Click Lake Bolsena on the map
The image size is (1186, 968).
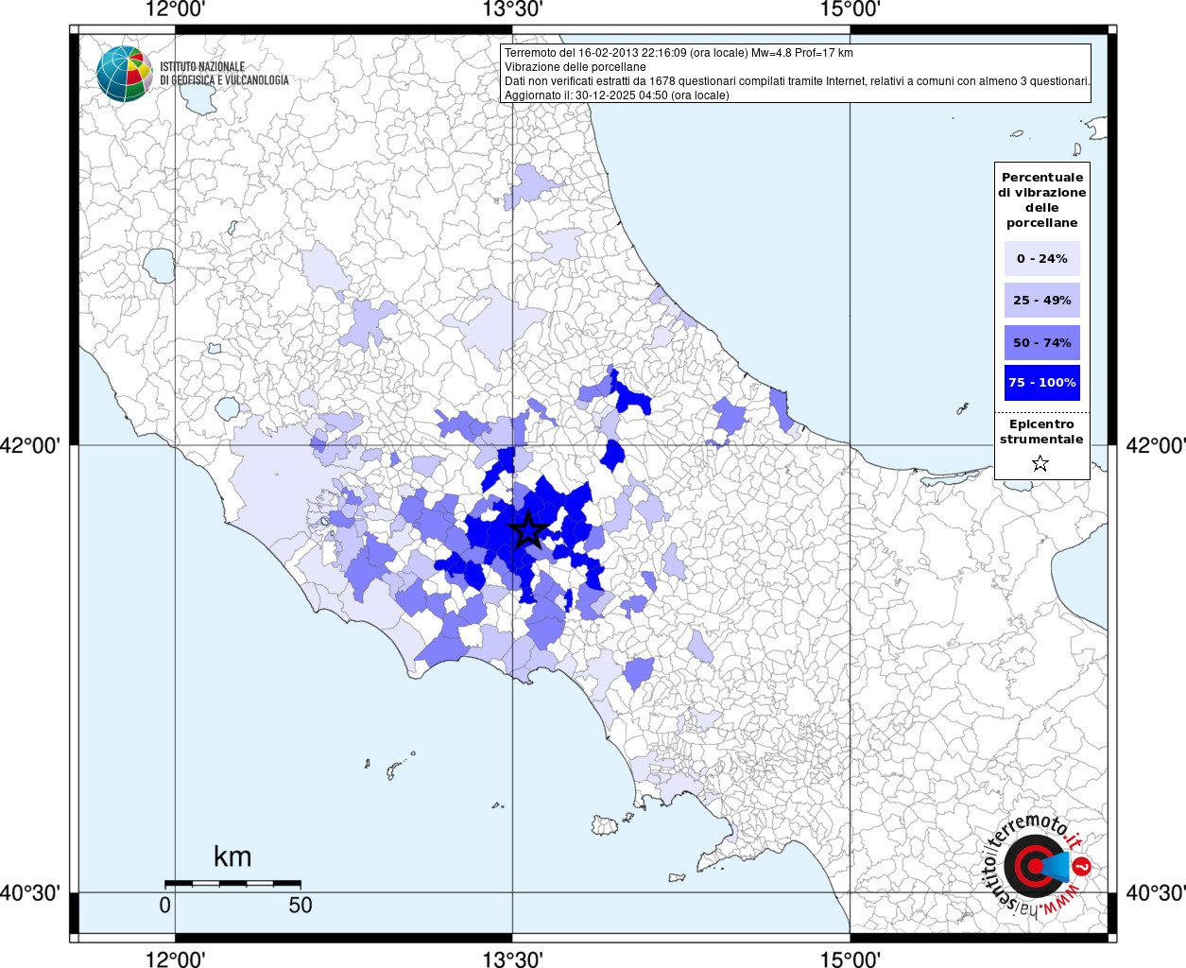(159, 266)
